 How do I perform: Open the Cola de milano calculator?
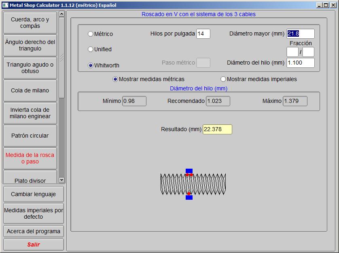30,90
